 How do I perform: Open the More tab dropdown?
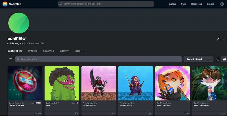pos(79,51)
